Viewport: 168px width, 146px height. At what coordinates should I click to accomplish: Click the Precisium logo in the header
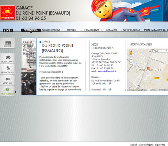tap(7, 12)
